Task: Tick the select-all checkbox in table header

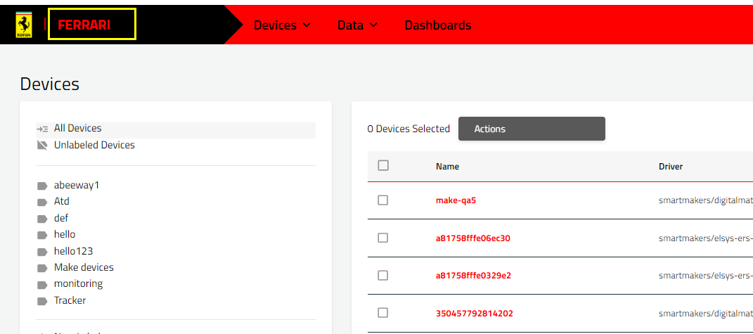Action: coord(383,165)
